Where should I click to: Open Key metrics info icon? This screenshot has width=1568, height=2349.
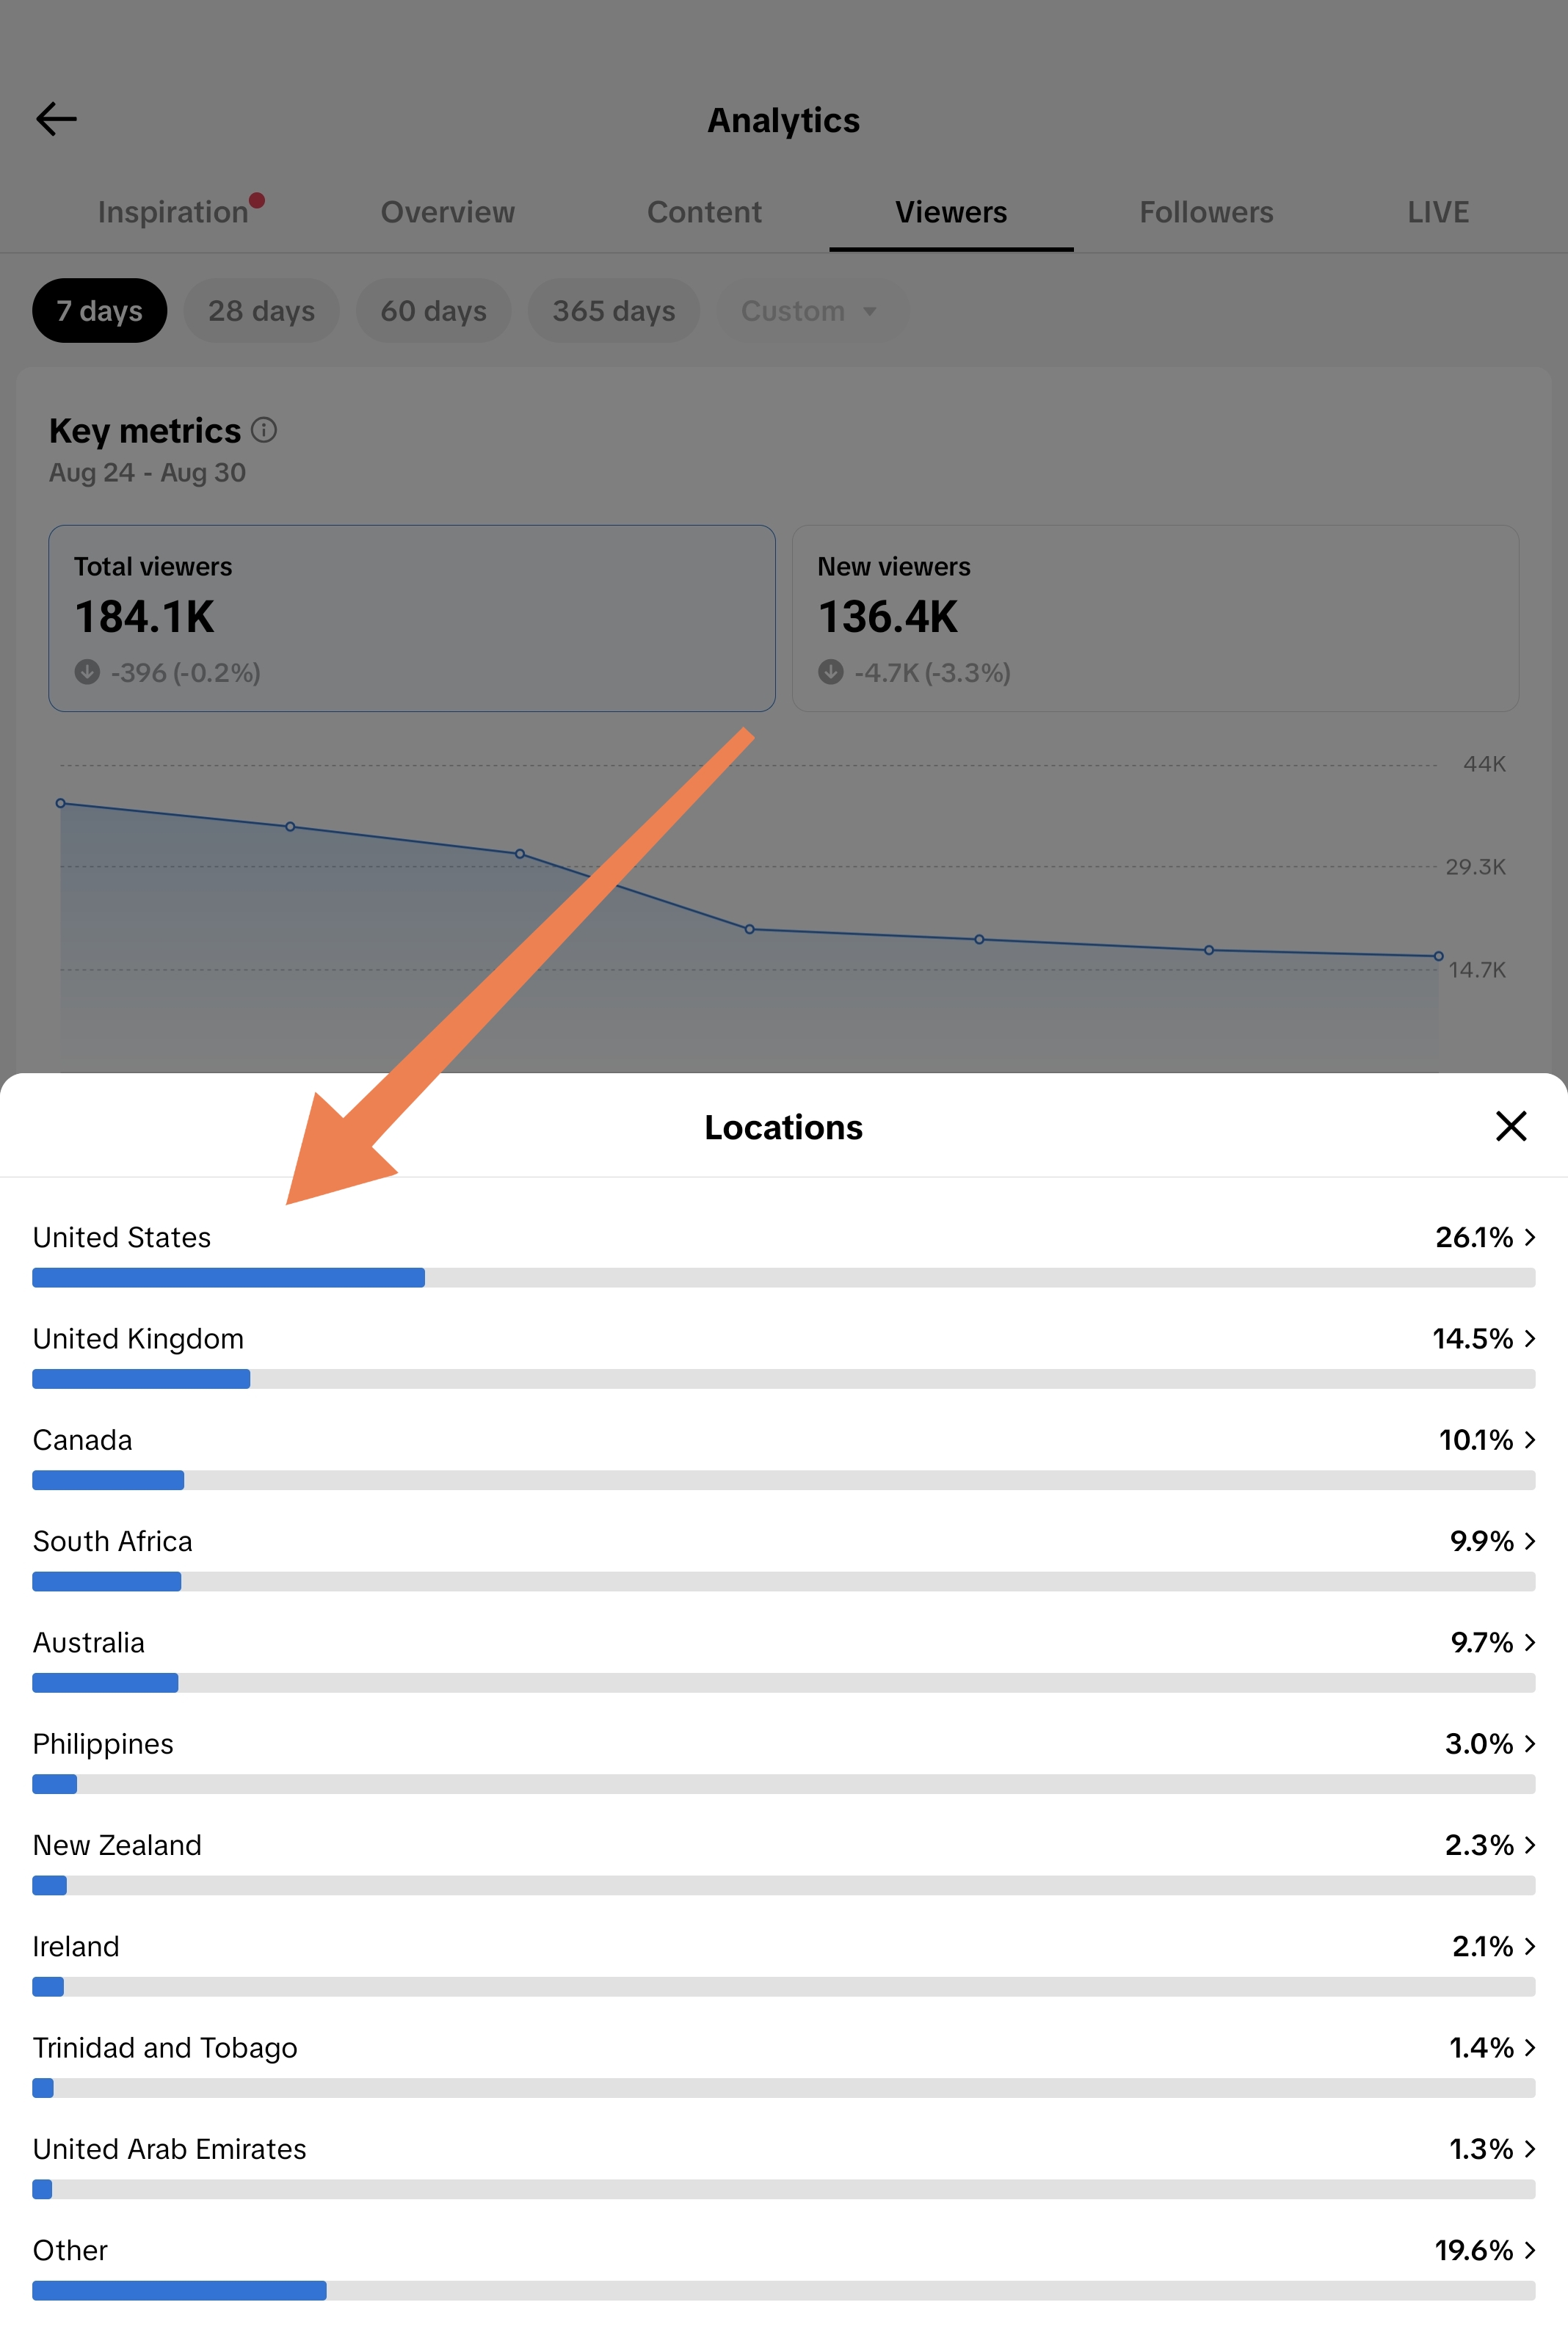[264, 430]
